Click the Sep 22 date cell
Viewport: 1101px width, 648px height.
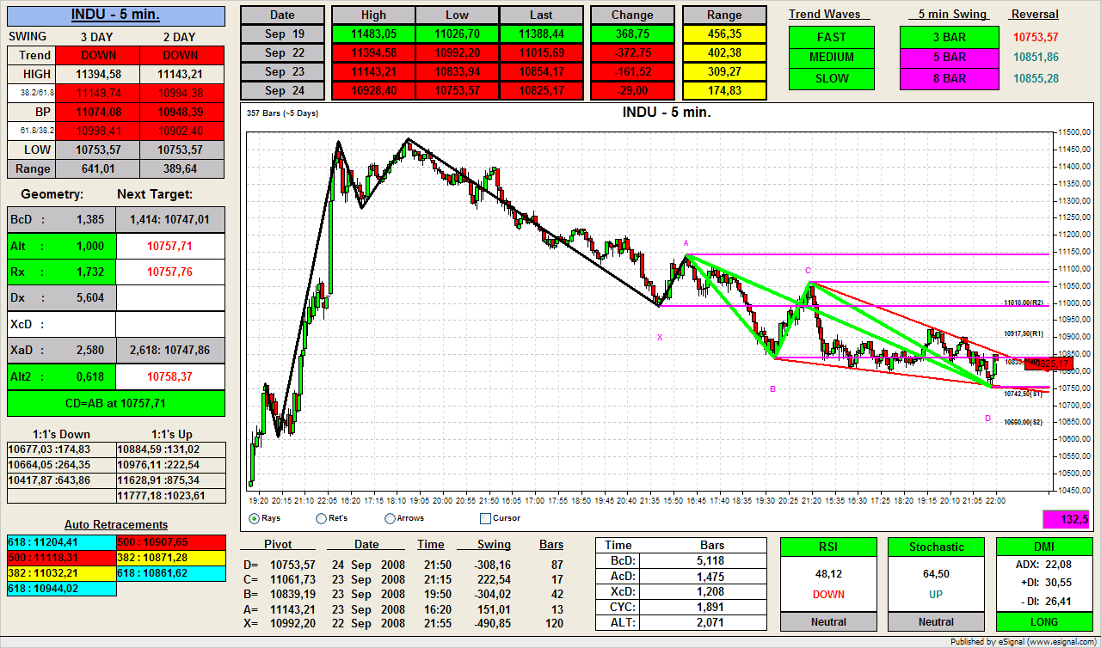tap(282, 52)
